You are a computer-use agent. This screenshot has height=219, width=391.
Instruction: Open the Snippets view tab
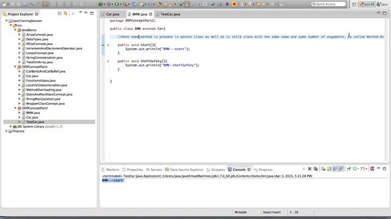tap(216, 170)
